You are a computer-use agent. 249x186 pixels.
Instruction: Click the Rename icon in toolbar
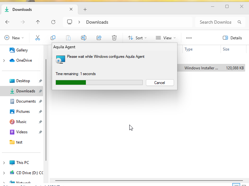tap(84, 38)
